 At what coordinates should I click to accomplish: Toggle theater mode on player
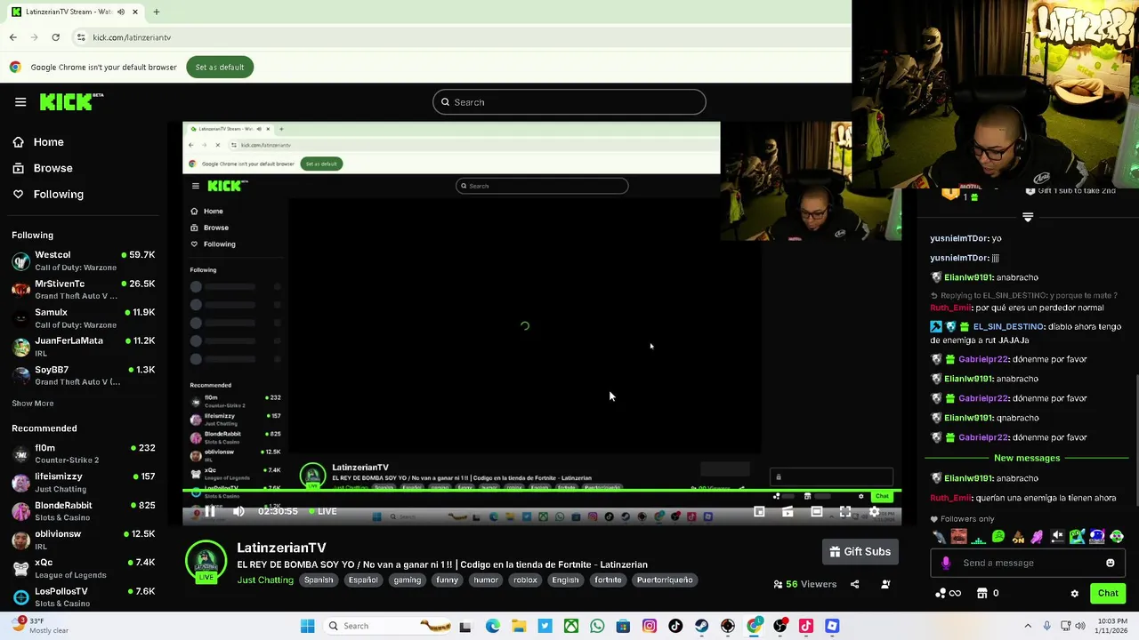(817, 511)
